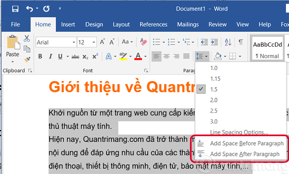289x174 pixels.
Task: Expand the Paste options arrow
Action: coord(12,62)
